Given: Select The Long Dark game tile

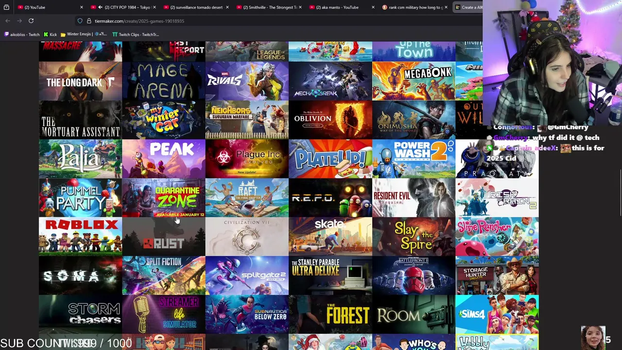Looking at the screenshot, I should [80, 81].
